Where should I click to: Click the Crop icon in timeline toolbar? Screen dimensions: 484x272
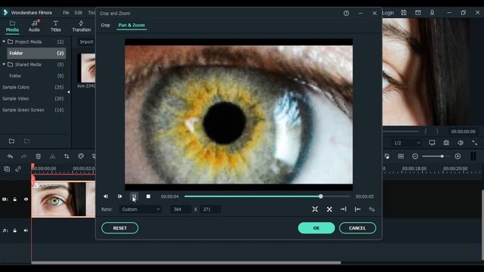coord(67,156)
